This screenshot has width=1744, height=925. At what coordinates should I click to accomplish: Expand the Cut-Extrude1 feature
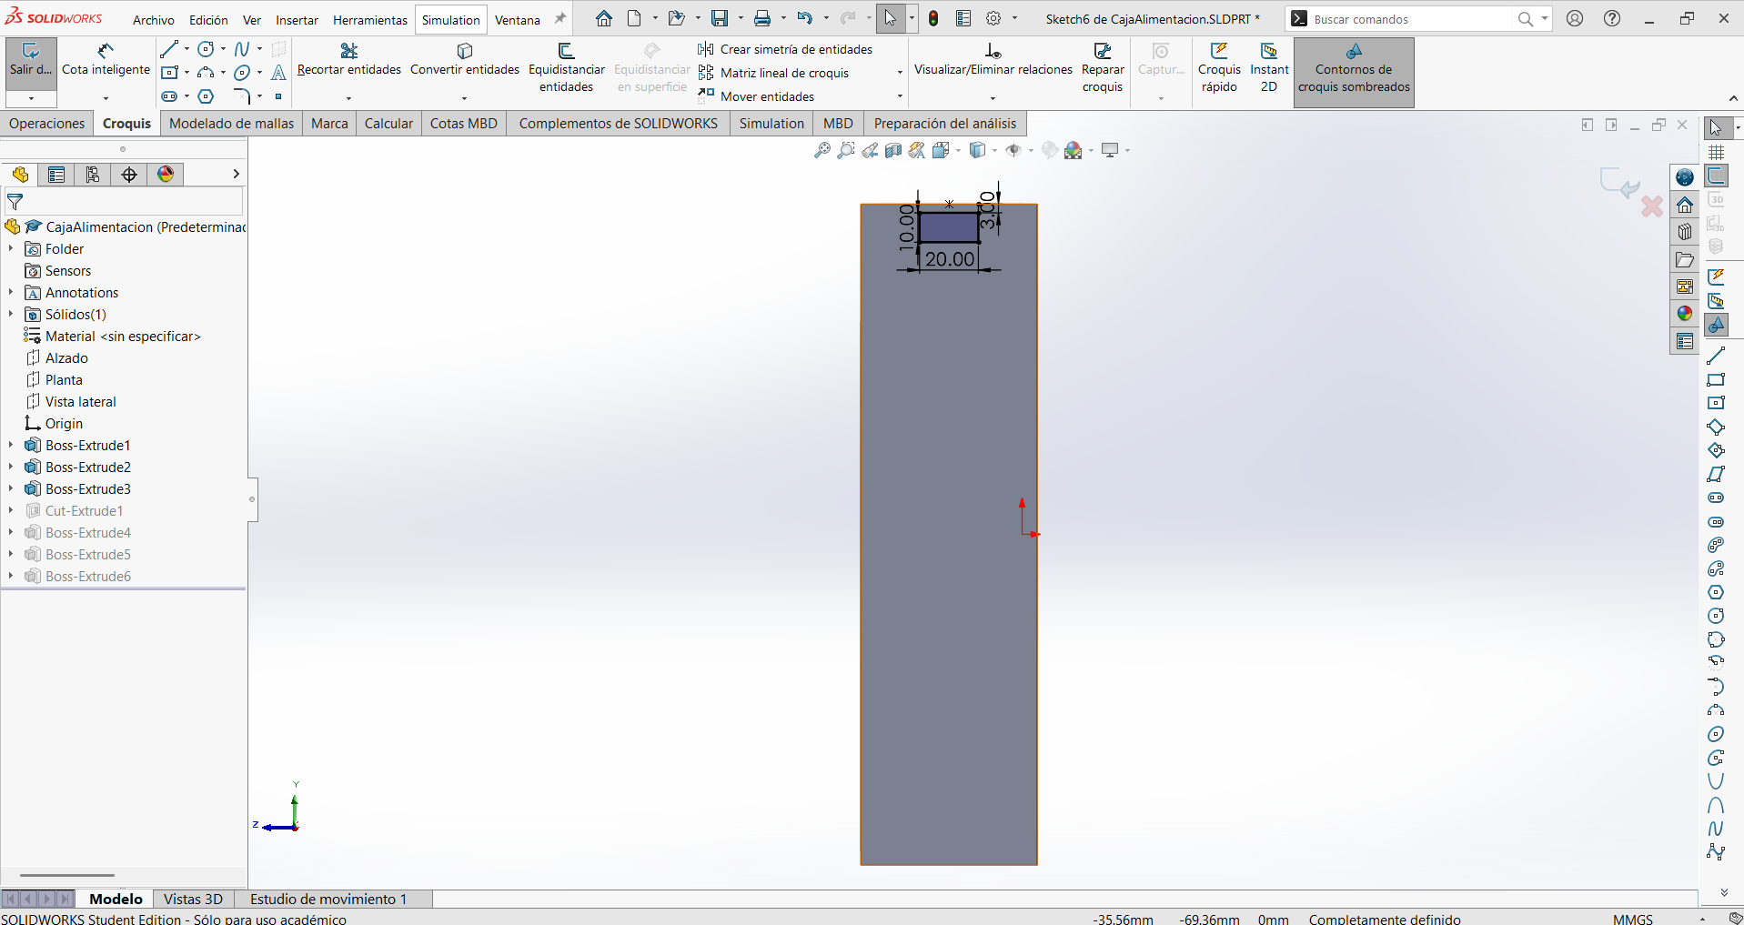(x=11, y=511)
